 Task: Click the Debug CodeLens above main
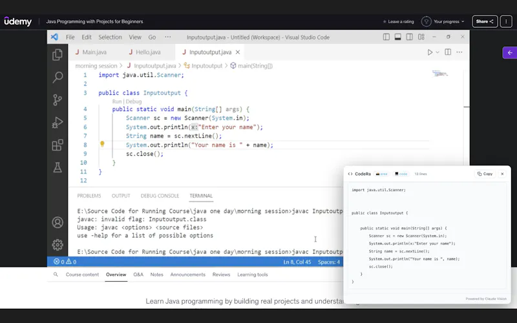(134, 101)
